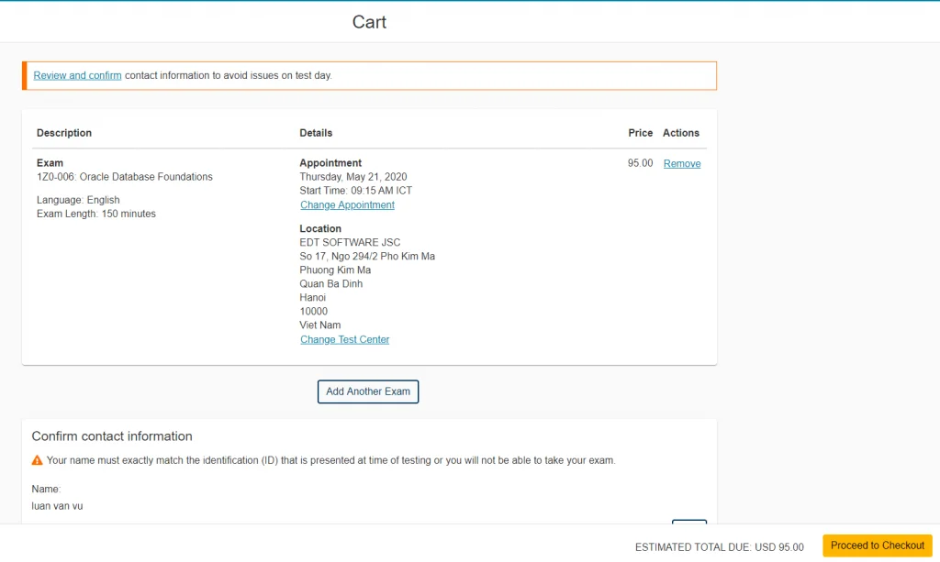The width and height of the screenshot is (940, 562).
Task: Click the 95.00 price value
Action: [640, 163]
